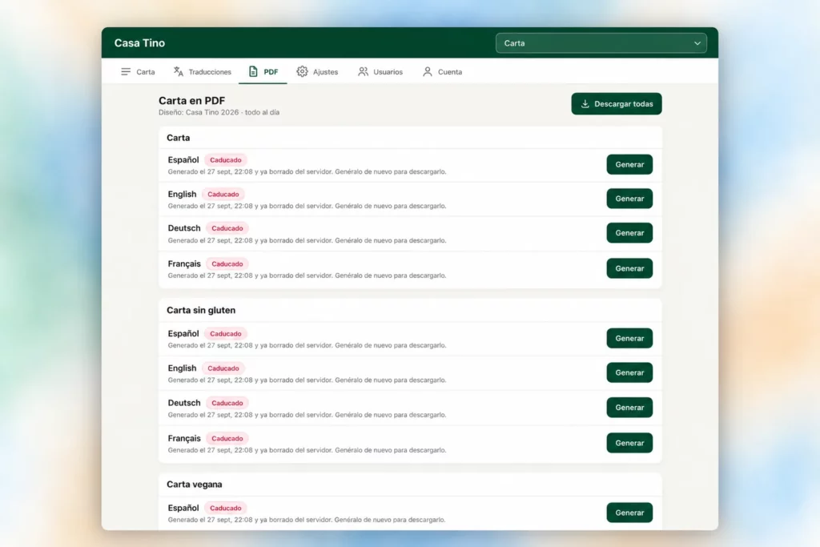Download all PDFs with Descargar todas

pyautogui.click(x=617, y=104)
